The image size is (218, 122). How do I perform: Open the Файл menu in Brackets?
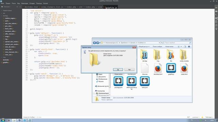point(2,3)
